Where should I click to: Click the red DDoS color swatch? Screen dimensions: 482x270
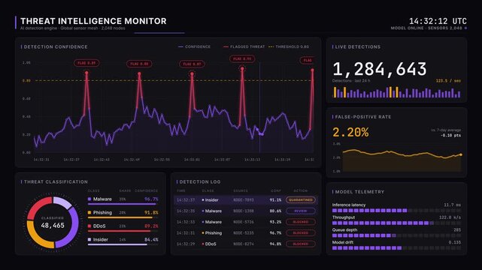89,226
